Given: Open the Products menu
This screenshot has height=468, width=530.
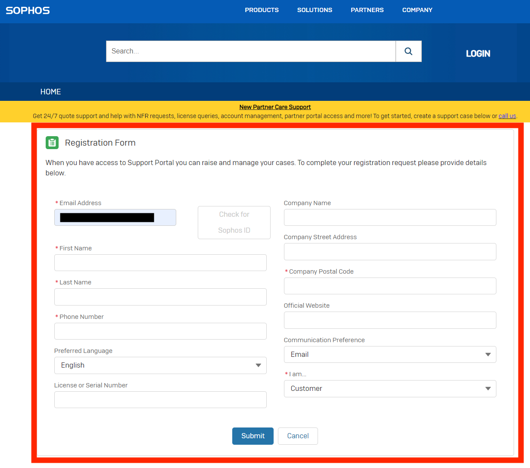Looking at the screenshot, I should coord(262,10).
